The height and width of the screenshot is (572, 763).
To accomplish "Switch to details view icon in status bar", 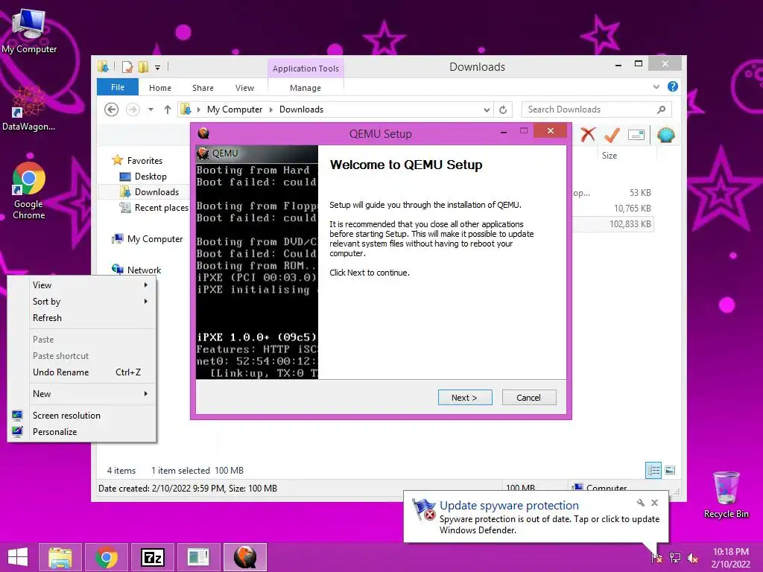I will [653, 470].
